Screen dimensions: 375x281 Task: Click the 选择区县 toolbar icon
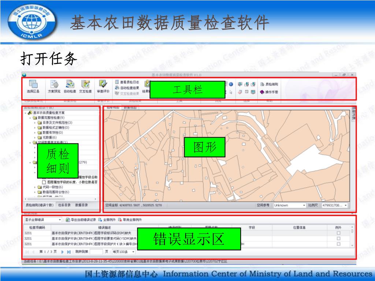(33, 86)
